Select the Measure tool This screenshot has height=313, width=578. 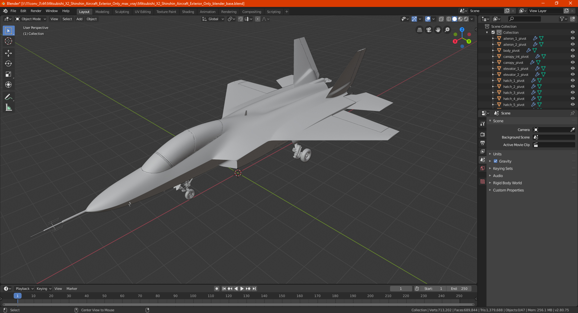pyautogui.click(x=8, y=107)
